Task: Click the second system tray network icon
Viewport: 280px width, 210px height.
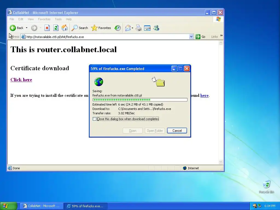Action: click(260, 206)
